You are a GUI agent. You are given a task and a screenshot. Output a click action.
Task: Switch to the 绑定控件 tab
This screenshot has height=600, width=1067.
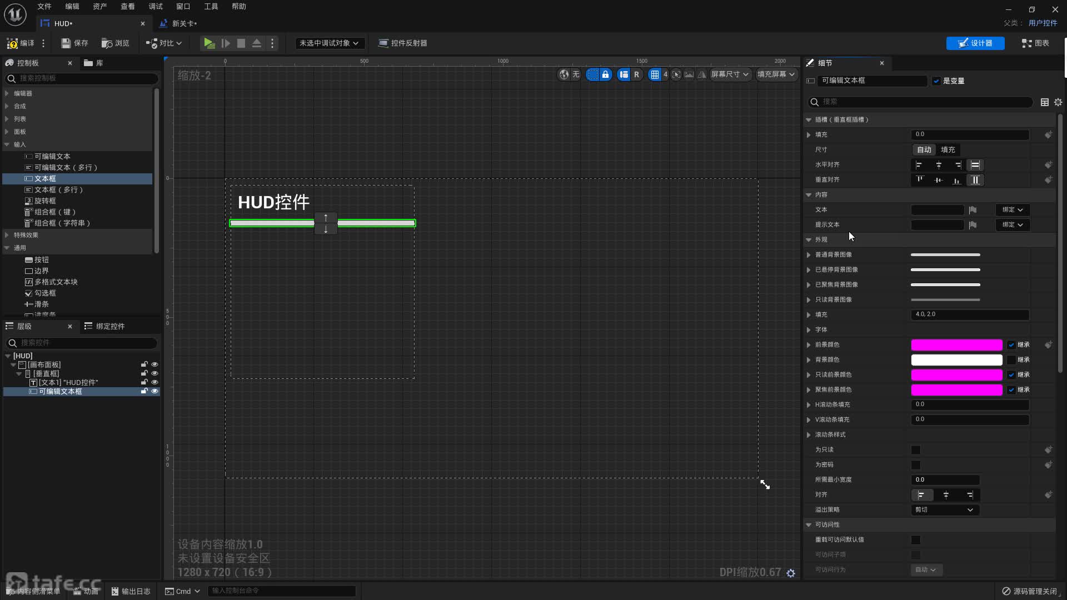tap(104, 326)
